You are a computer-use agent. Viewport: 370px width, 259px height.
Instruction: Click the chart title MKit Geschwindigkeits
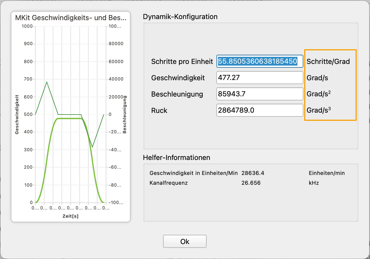pyautogui.click(x=71, y=18)
